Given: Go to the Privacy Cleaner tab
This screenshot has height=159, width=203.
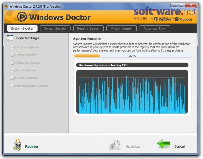Looking at the screenshot, I should click(x=121, y=28).
